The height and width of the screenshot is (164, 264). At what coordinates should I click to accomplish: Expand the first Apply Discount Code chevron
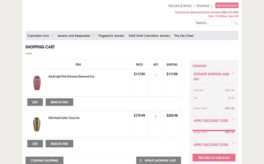point(233,120)
